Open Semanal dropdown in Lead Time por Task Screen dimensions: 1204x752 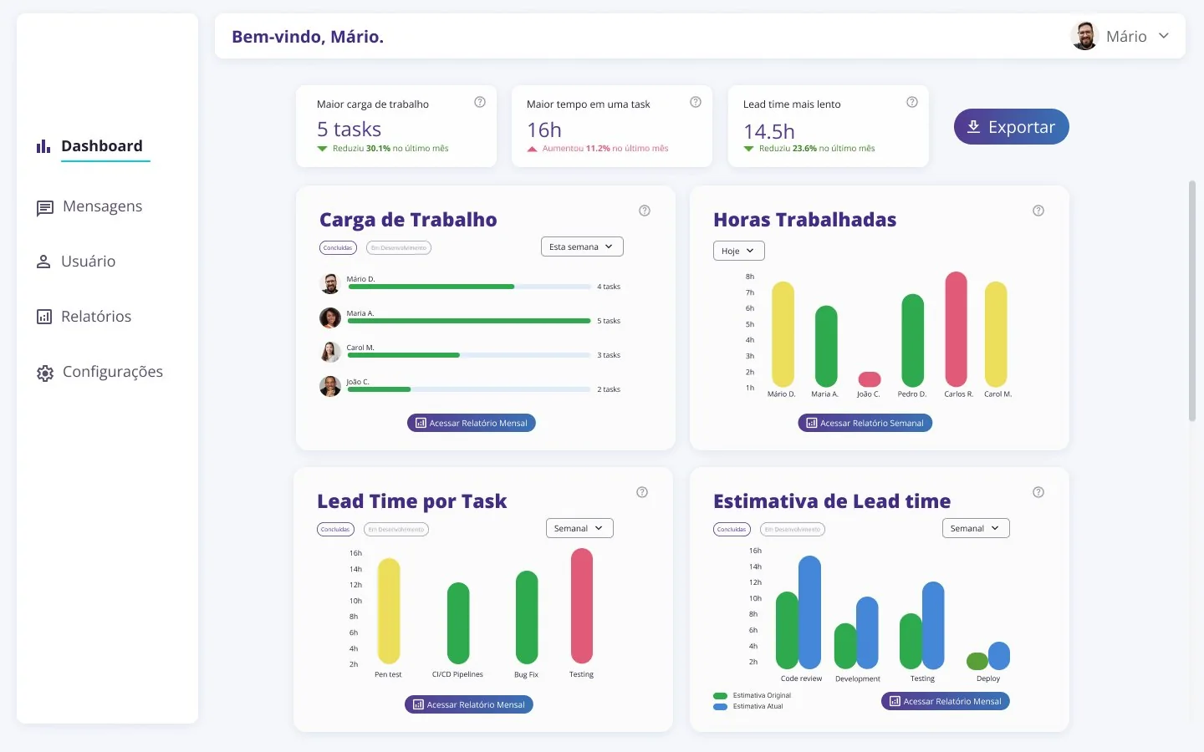point(579,528)
